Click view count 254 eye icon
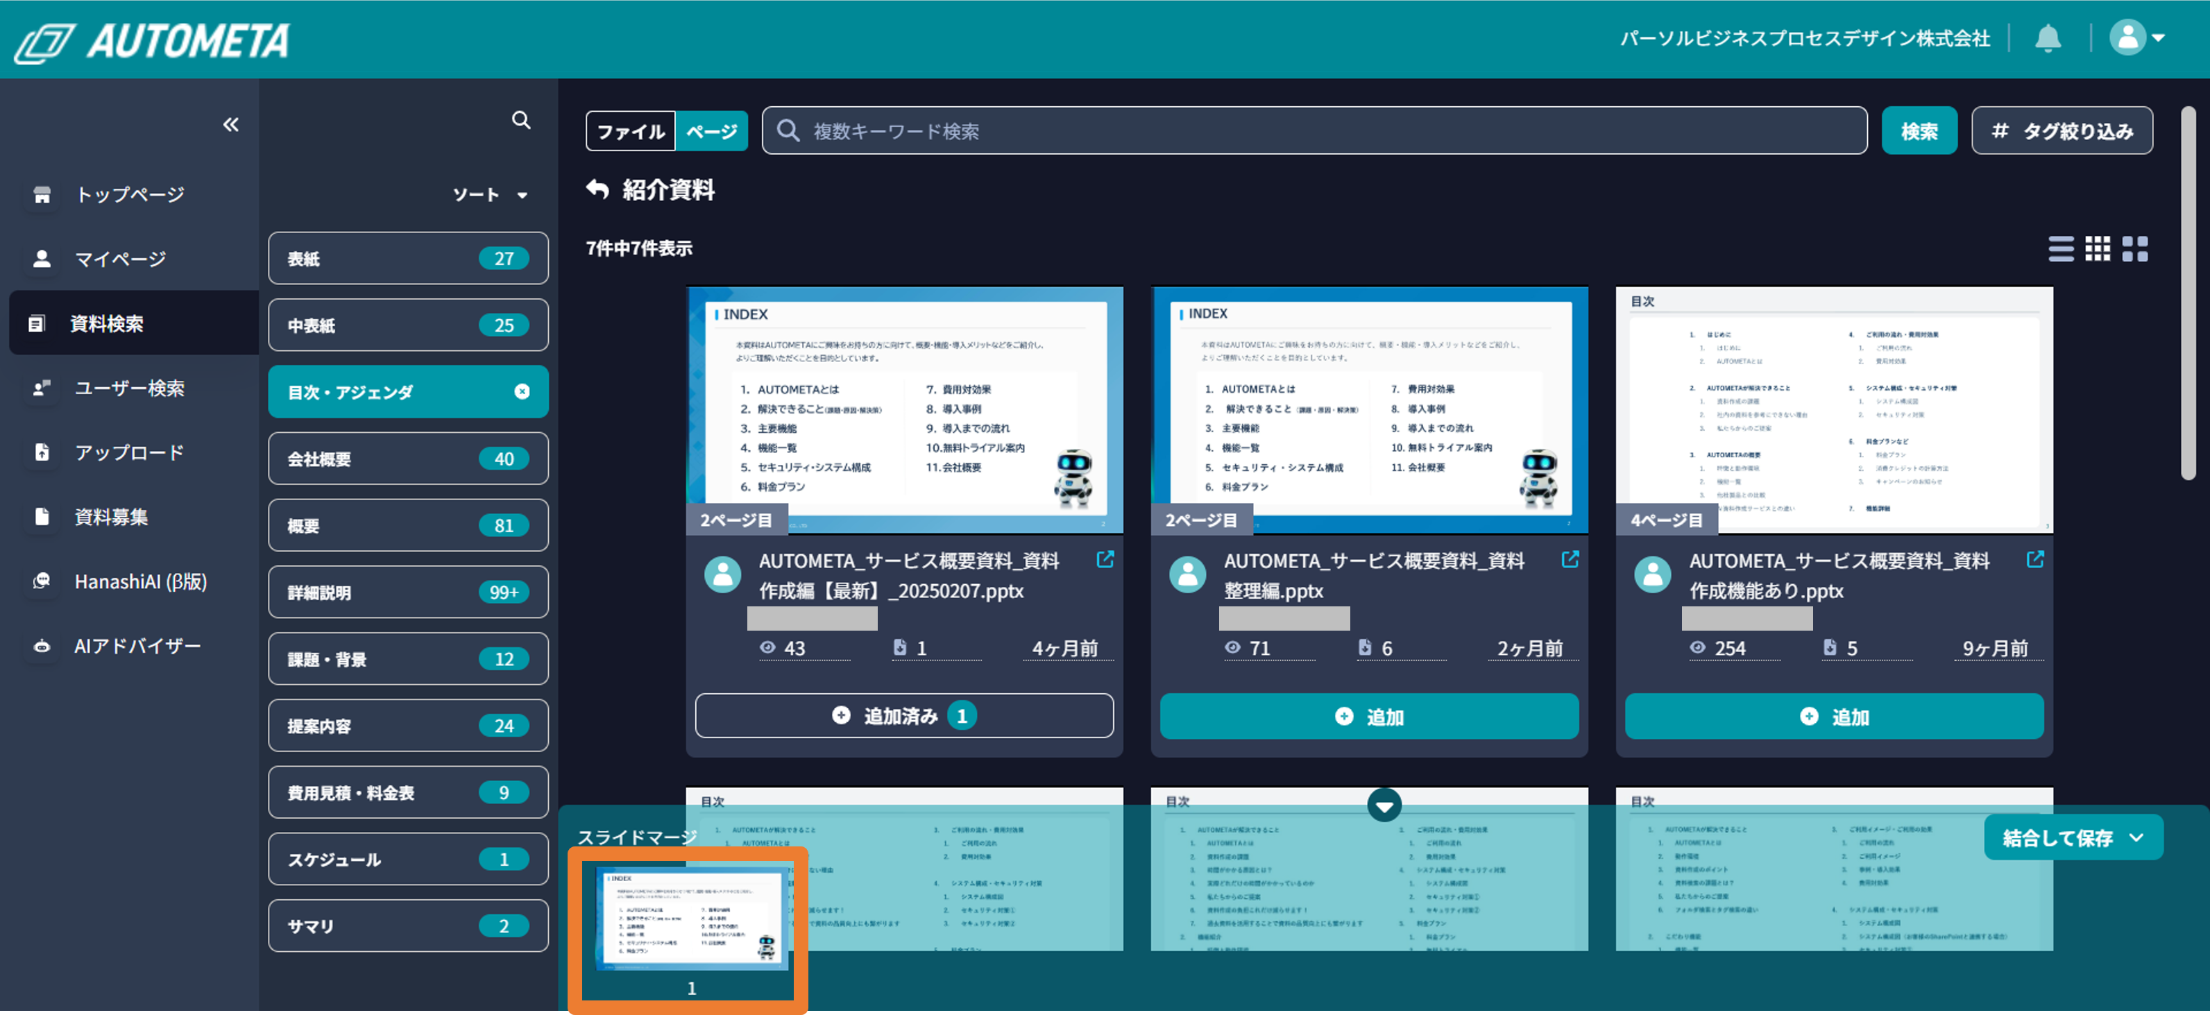Screen dimensions: 2210x1015 click(x=1698, y=648)
